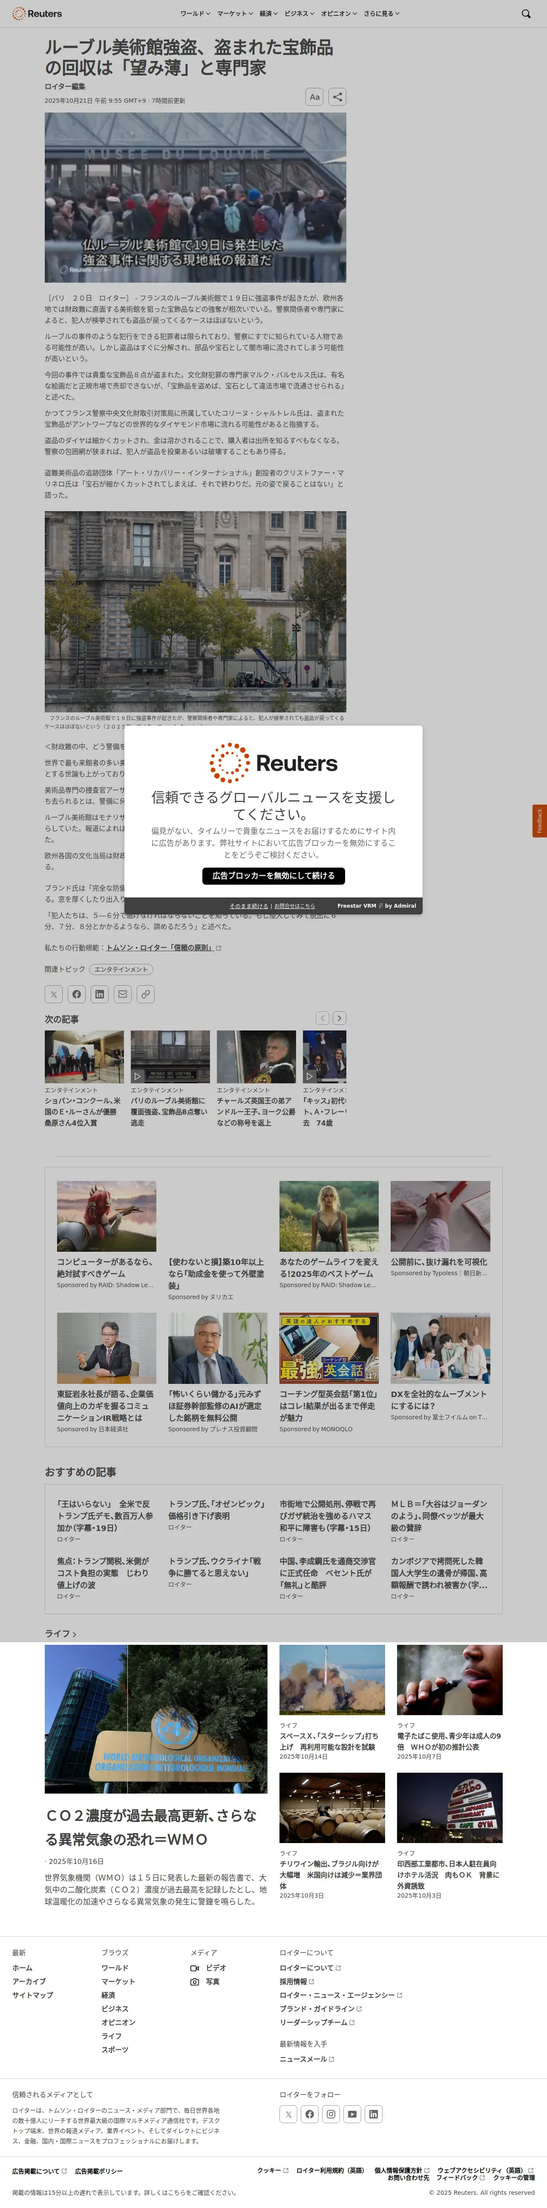Image resolution: width=547 pixels, height=2208 pixels.
Task: Open チリワイン輸出 article thumbnail
Action: [x=332, y=1809]
